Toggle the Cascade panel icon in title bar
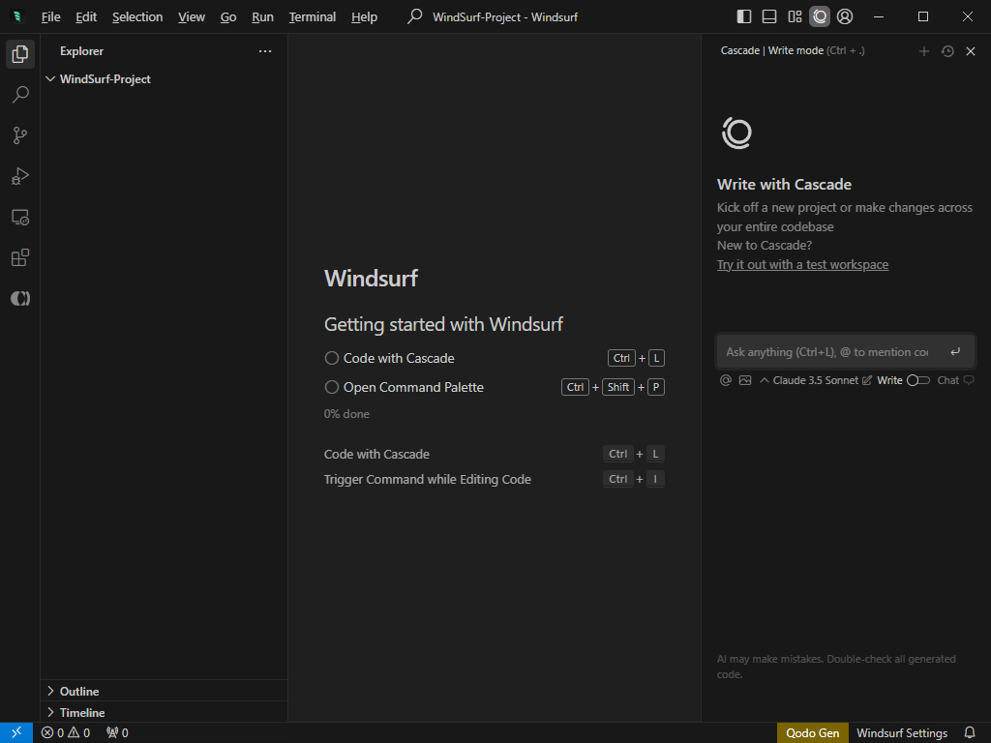The height and width of the screenshot is (743, 991). [x=820, y=16]
